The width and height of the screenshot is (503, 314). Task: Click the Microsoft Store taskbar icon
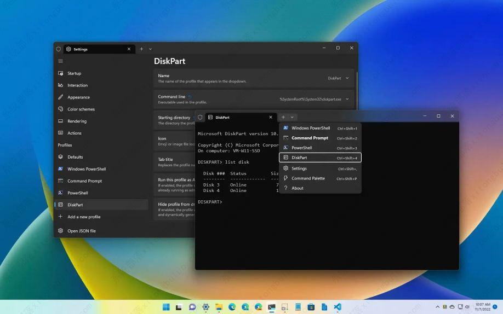coord(311,307)
